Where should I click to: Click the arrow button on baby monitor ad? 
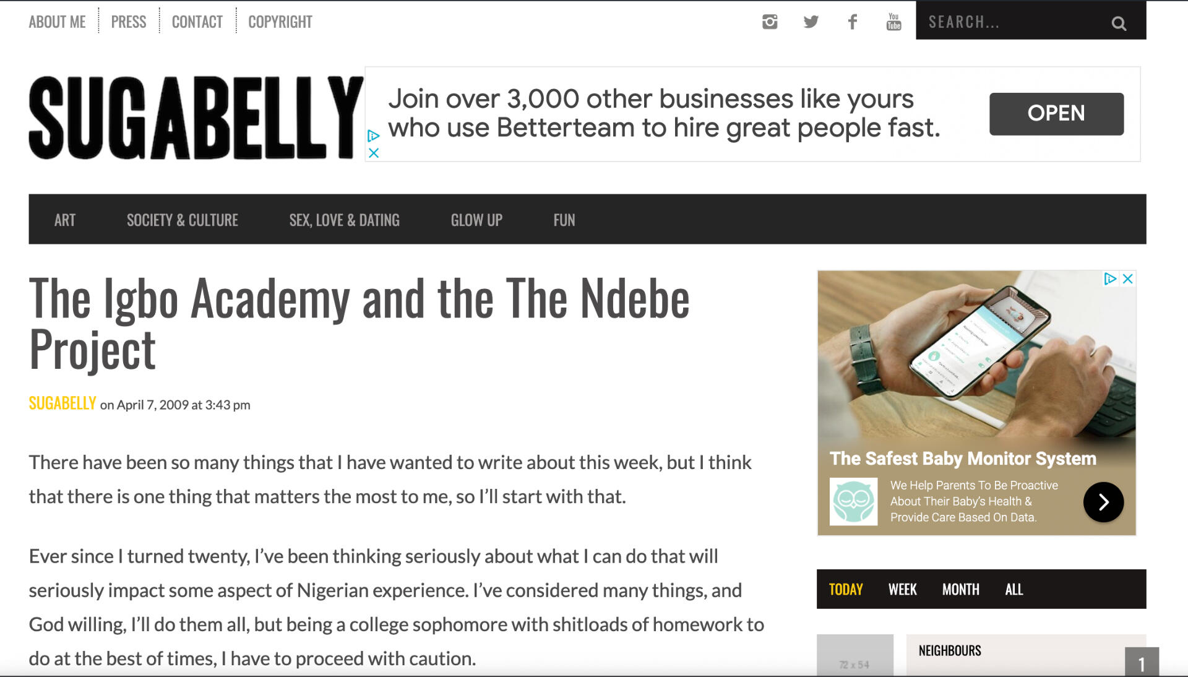[1103, 502]
